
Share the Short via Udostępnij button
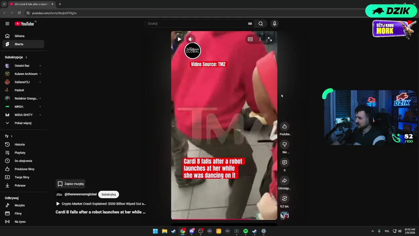point(284,181)
